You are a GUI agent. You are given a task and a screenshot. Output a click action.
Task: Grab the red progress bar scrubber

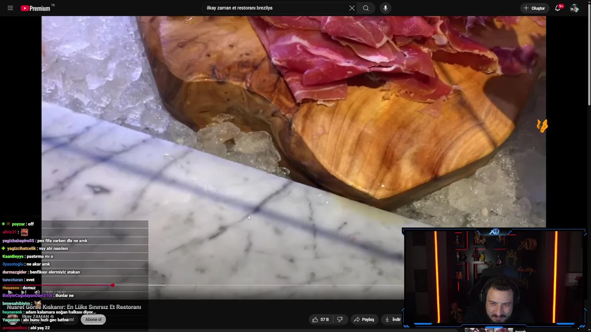point(113,285)
